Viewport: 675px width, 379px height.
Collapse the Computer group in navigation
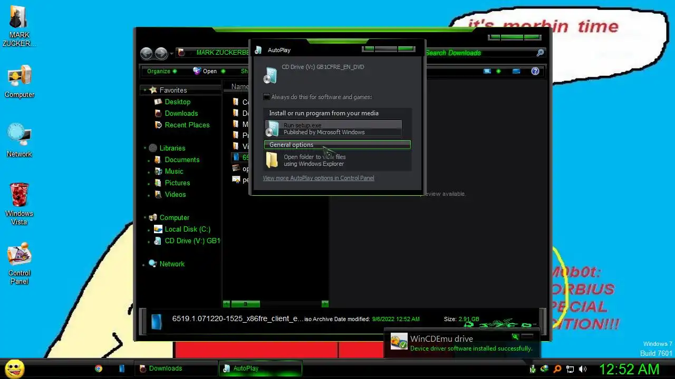pos(145,217)
